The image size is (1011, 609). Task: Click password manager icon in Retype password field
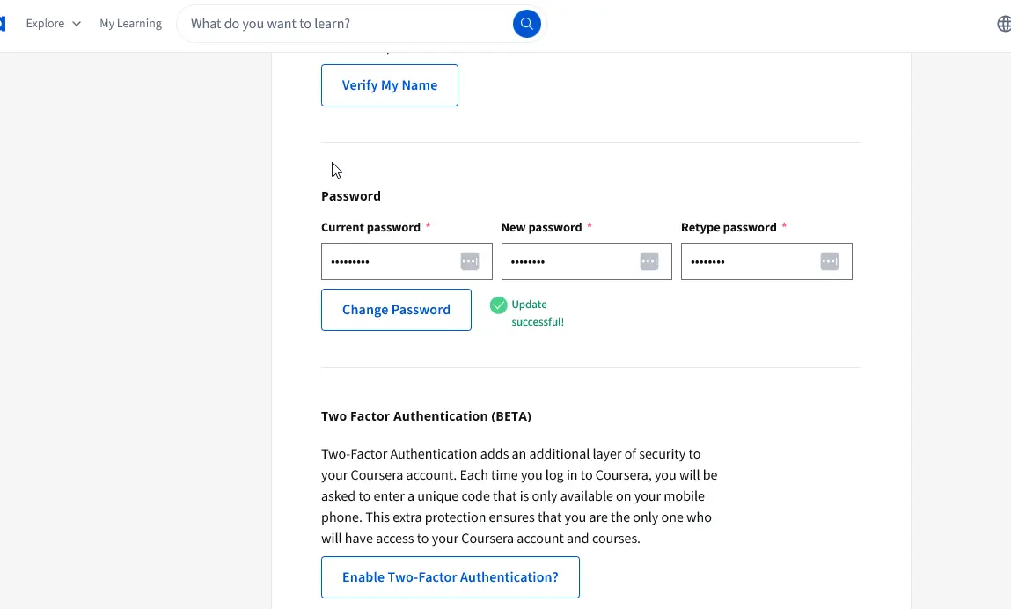point(829,261)
